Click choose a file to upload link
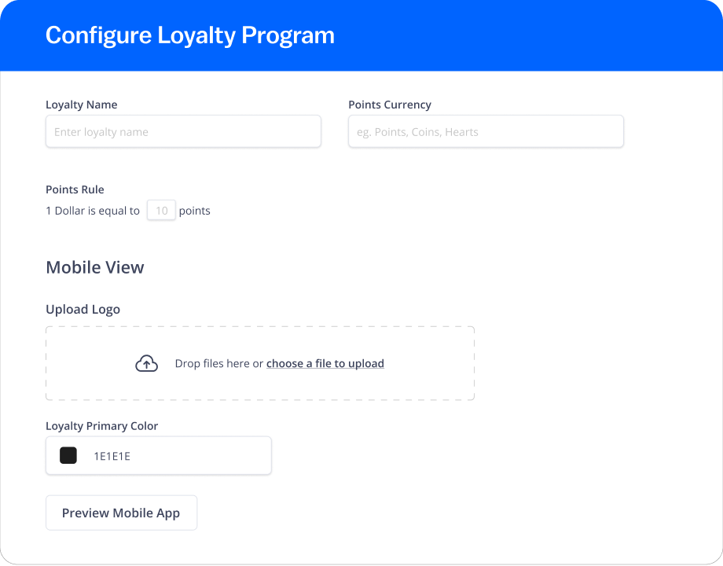The height and width of the screenshot is (566, 723). pyautogui.click(x=325, y=363)
